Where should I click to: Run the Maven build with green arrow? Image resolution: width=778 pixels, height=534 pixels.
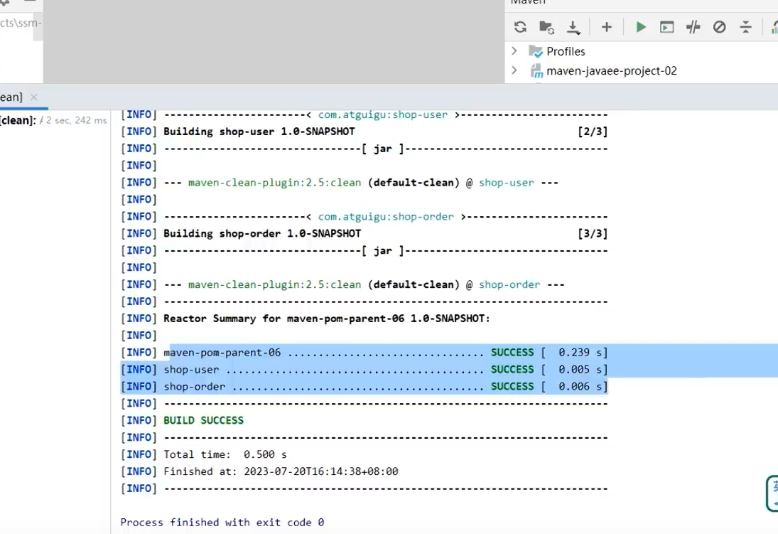click(641, 27)
